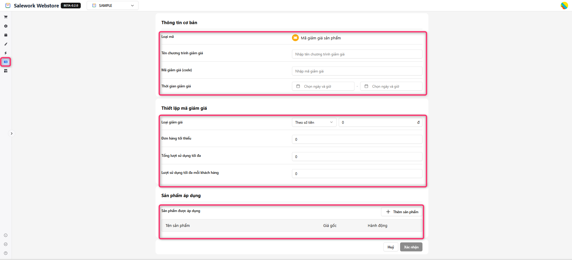Focus the discount program name input field
Screen dimensions: 572x260
[x=357, y=54]
